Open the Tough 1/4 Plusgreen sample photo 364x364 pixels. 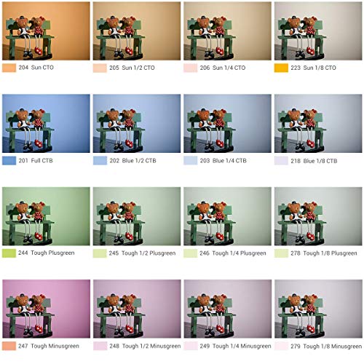[227, 216]
